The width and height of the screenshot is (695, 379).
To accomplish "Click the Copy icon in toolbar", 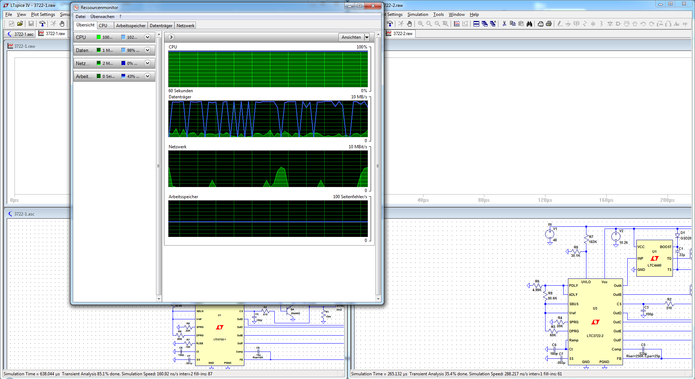I will [x=513, y=24].
